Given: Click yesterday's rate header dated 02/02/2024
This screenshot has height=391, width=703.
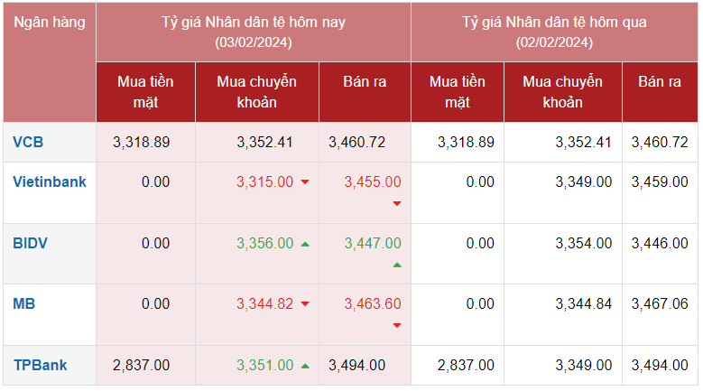Looking at the screenshot, I should pos(554,32).
